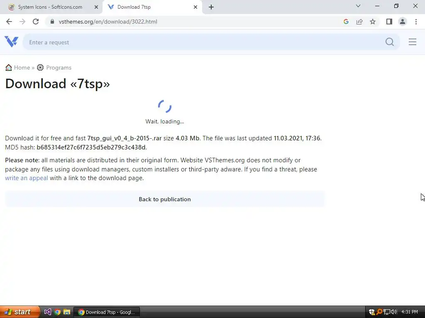This screenshot has width=425, height=318.
Task: Click the VSThemes logo
Action: point(11,42)
